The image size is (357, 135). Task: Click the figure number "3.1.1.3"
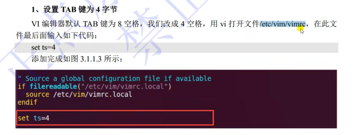pyautogui.click(x=91, y=59)
